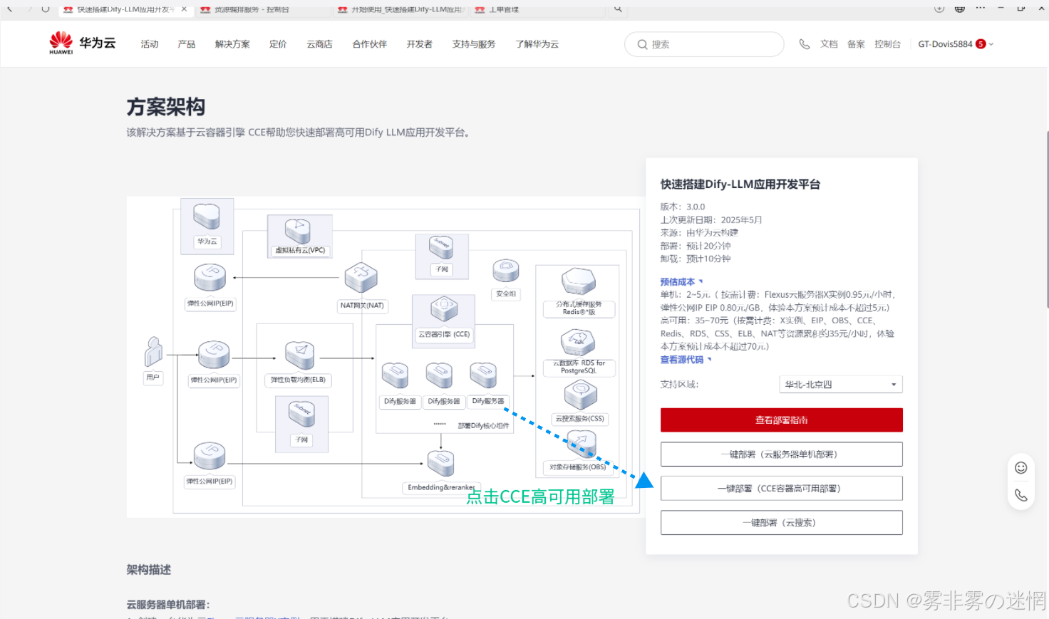Open the 活动 navigation menu

click(150, 44)
